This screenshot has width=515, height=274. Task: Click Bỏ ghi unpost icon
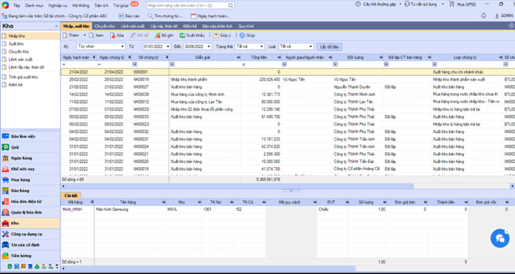158,35
